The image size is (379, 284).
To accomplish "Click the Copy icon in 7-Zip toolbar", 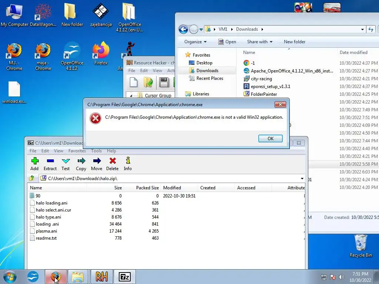I will tap(81, 164).
